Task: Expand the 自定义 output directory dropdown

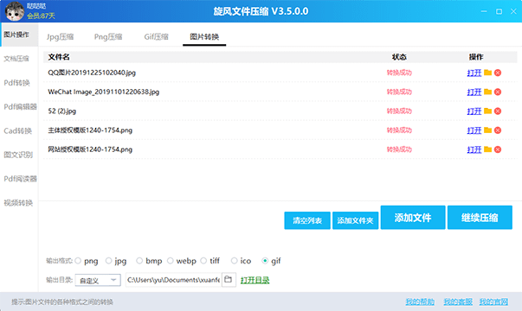Action: 98,280
